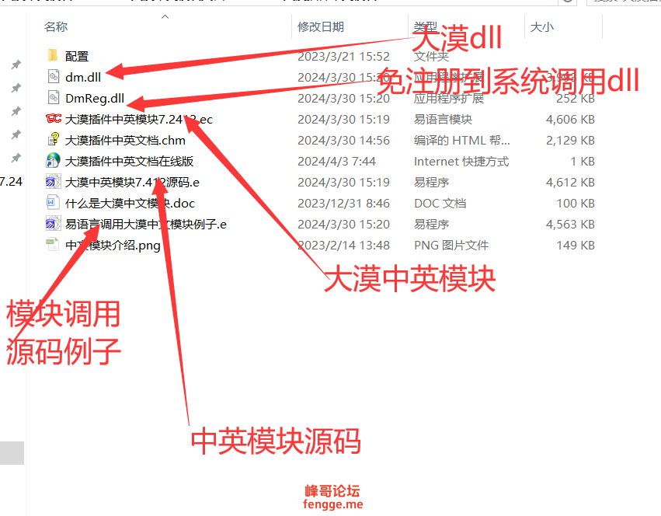
Task: Click the date 2023/3/21 15:52
Action: 343,56
